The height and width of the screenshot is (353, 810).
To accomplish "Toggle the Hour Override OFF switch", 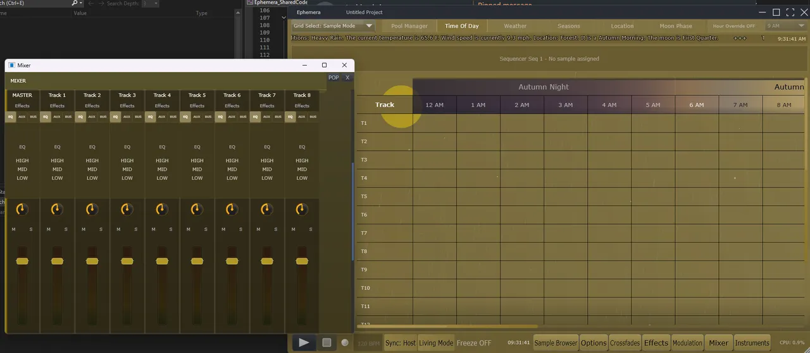I will [733, 26].
